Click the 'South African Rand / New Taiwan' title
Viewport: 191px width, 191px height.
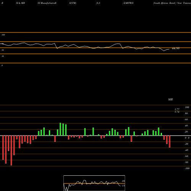(172, 3)
